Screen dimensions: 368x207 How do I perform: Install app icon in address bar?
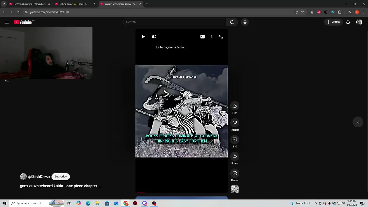point(296,12)
